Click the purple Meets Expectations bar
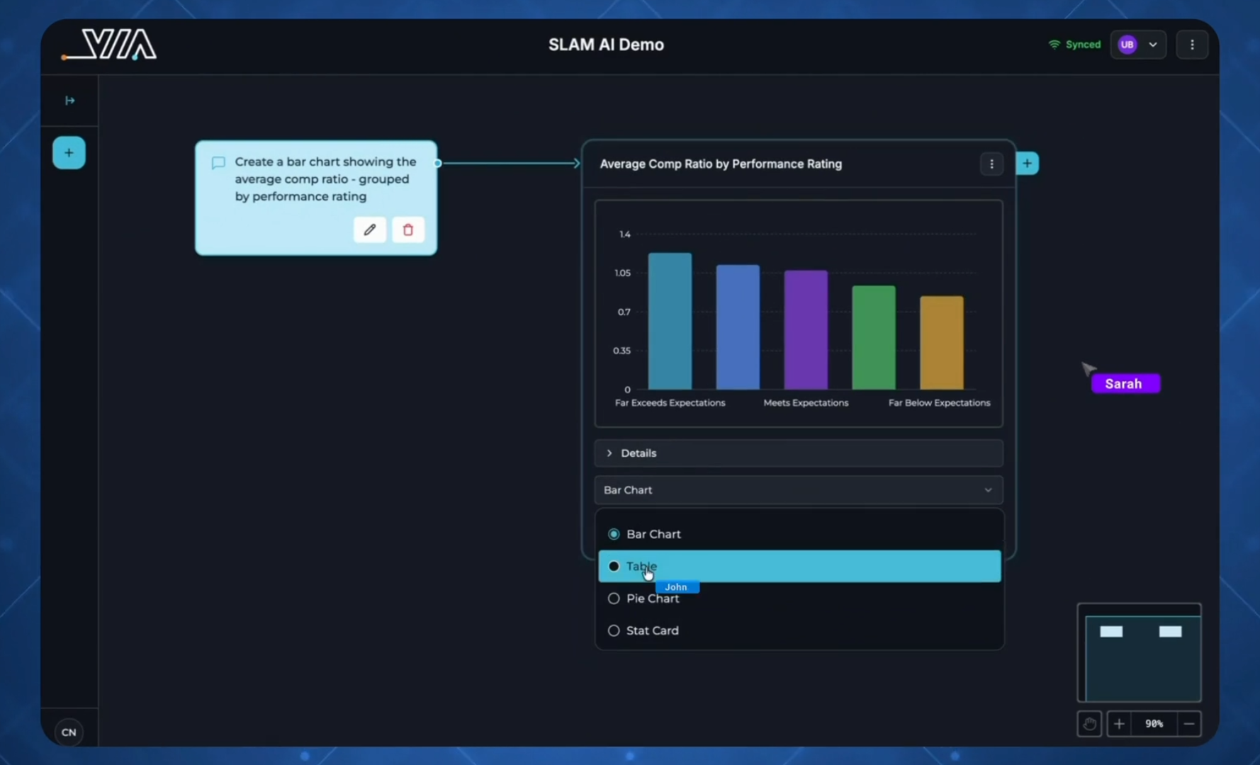This screenshot has height=765, width=1260. [x=806, y=329]
